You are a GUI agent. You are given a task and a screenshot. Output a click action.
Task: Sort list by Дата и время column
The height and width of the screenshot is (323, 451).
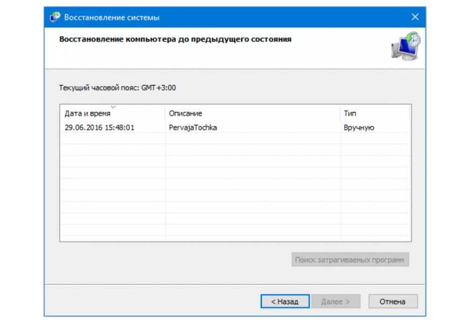[x=87, y=113]
